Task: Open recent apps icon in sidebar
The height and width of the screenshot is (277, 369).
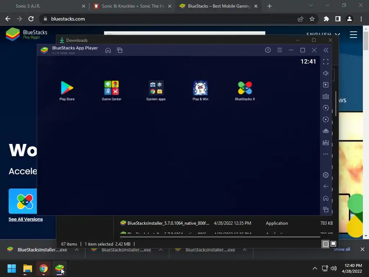Action: pos(326,210)
